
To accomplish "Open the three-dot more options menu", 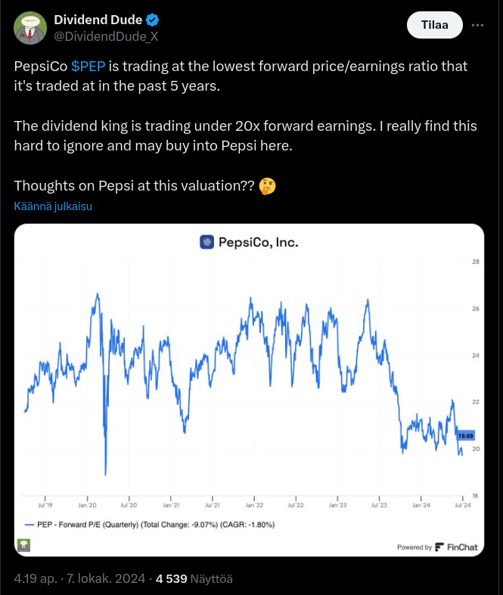I will (x=477, y=25).
